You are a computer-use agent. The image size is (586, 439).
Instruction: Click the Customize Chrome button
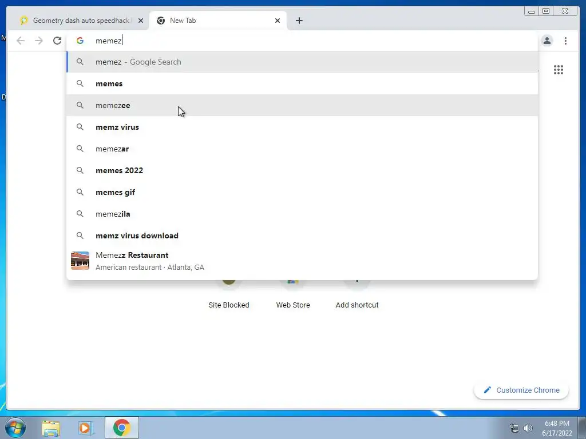tap(521, 390)
